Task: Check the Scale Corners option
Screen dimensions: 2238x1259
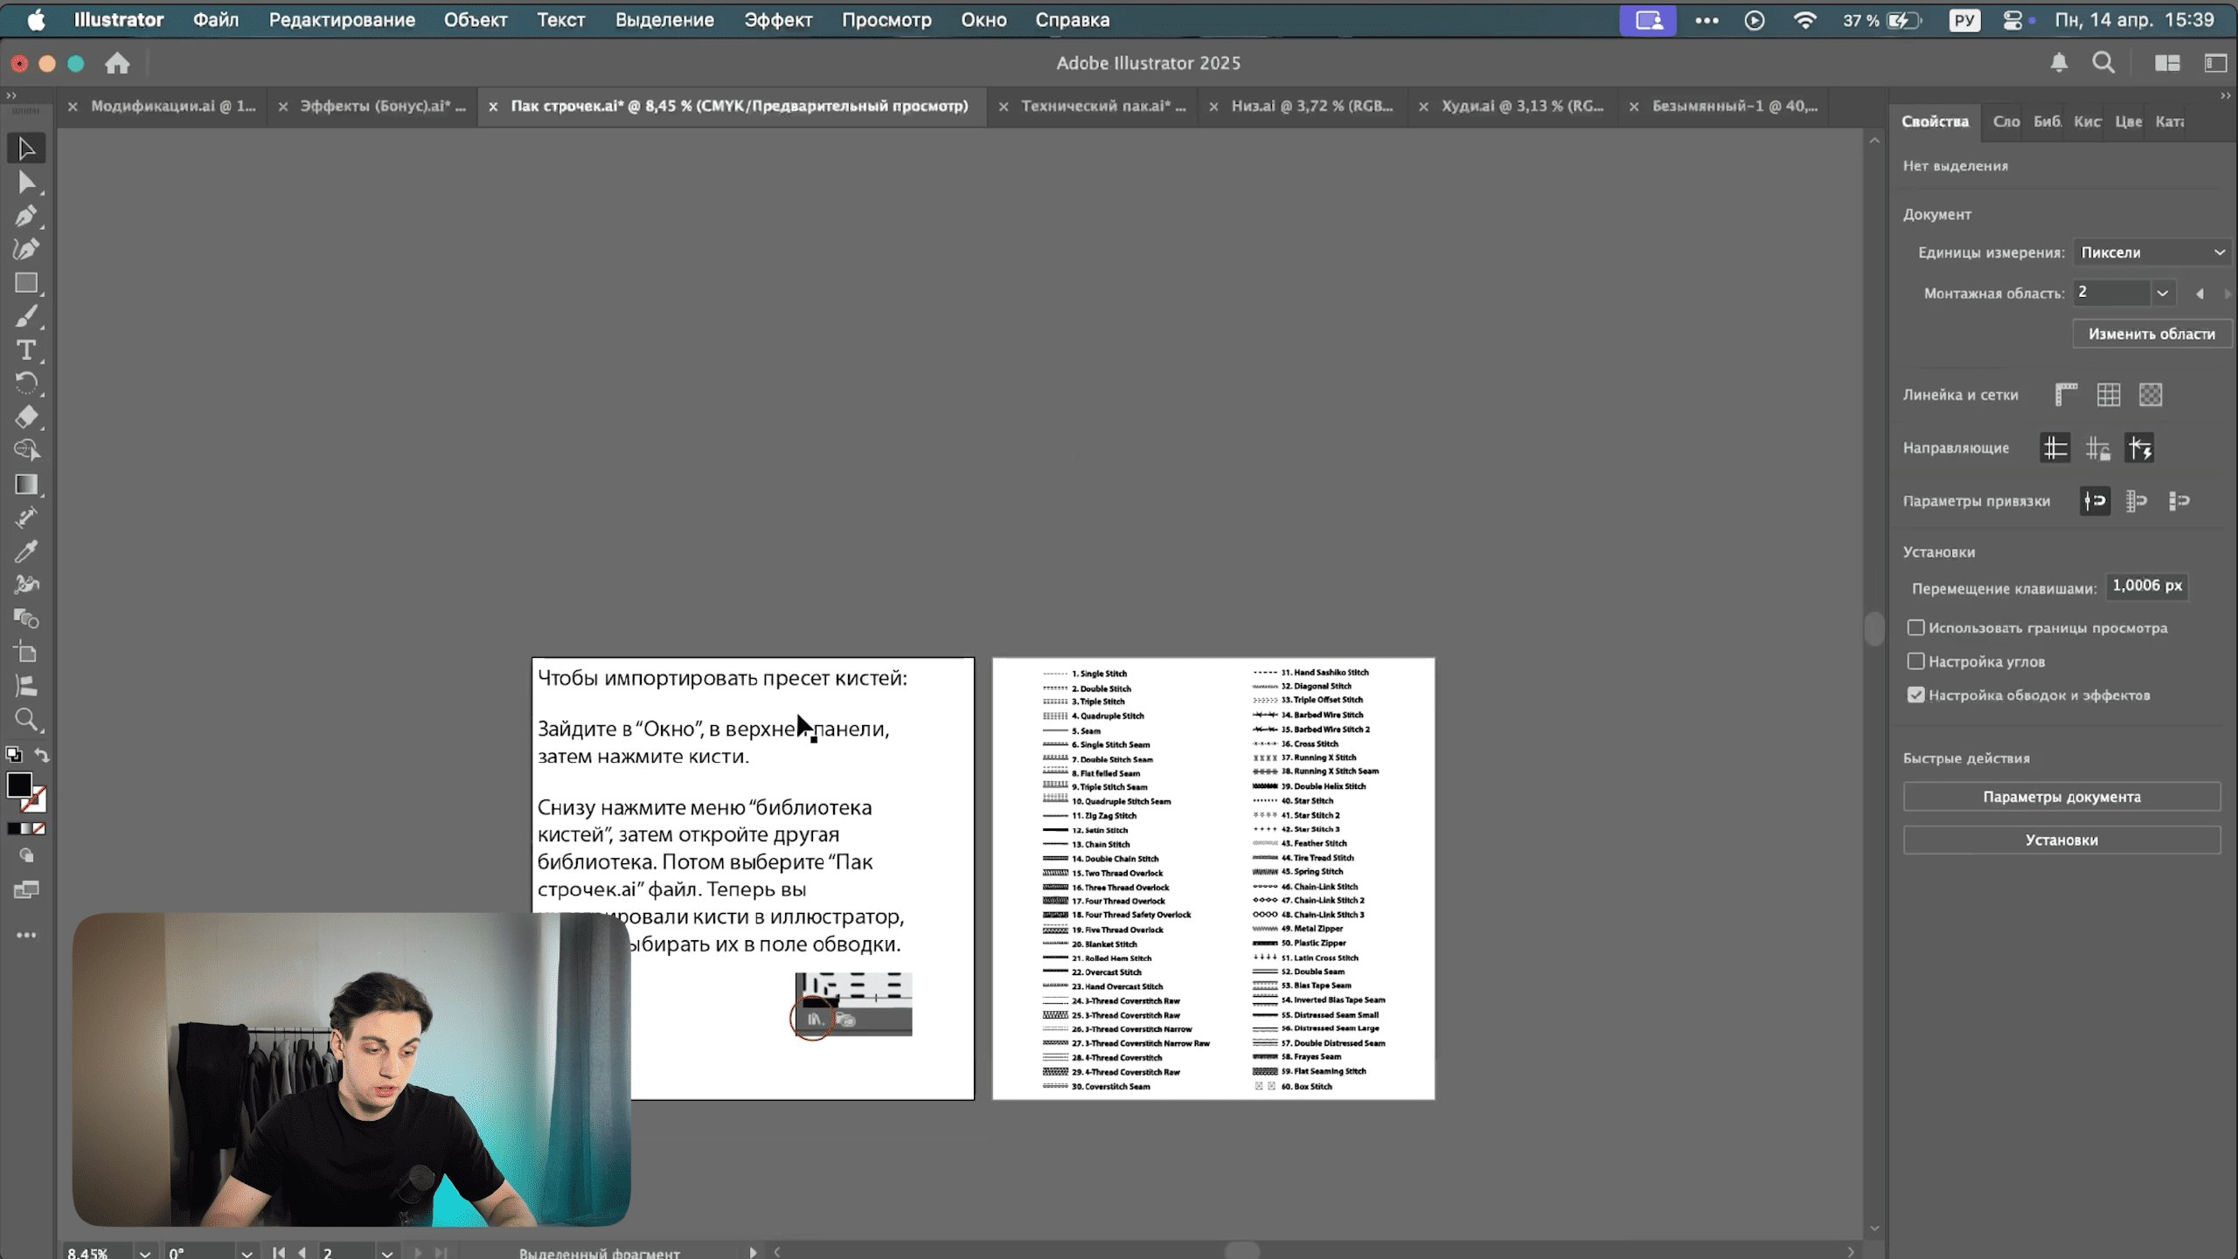Action: pyautogui.click(x=1915, y=661)
